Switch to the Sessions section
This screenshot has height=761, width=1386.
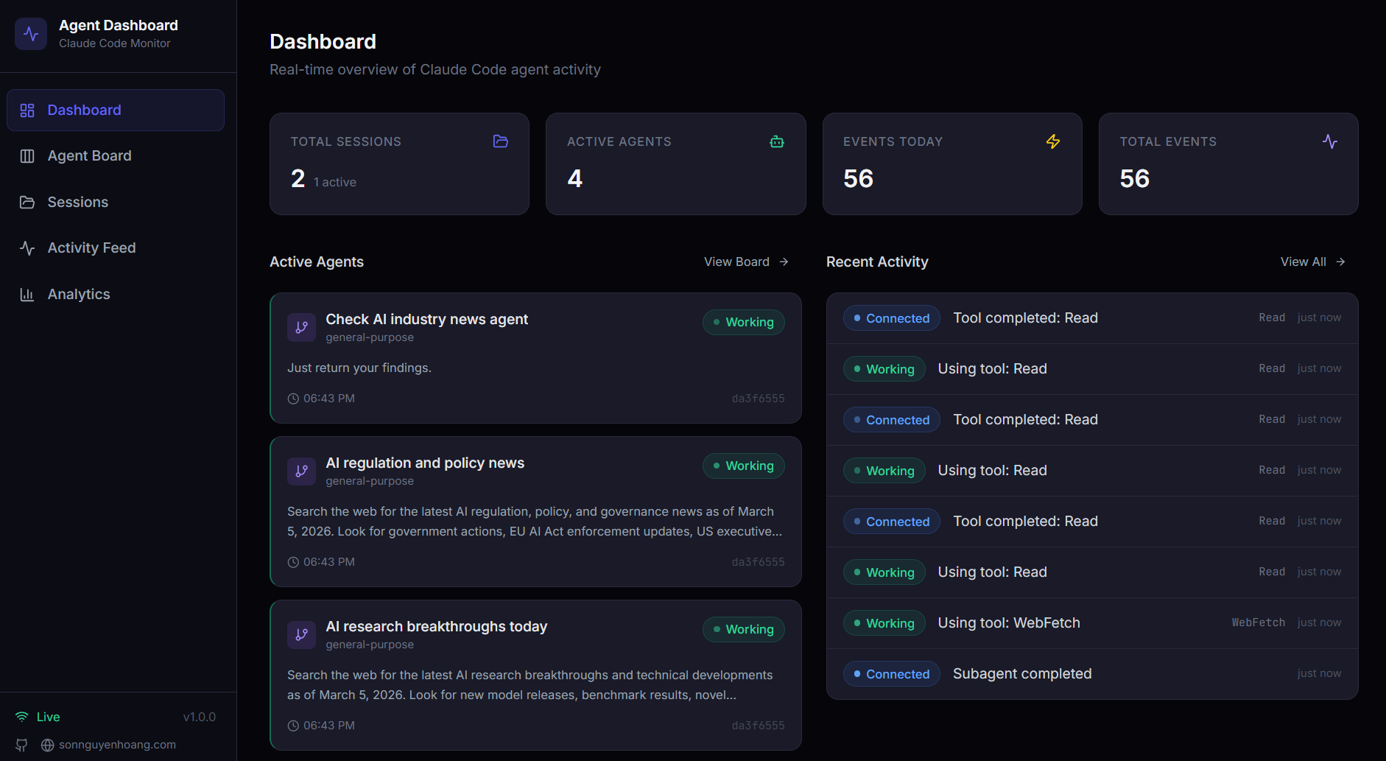tap(77, 202)
